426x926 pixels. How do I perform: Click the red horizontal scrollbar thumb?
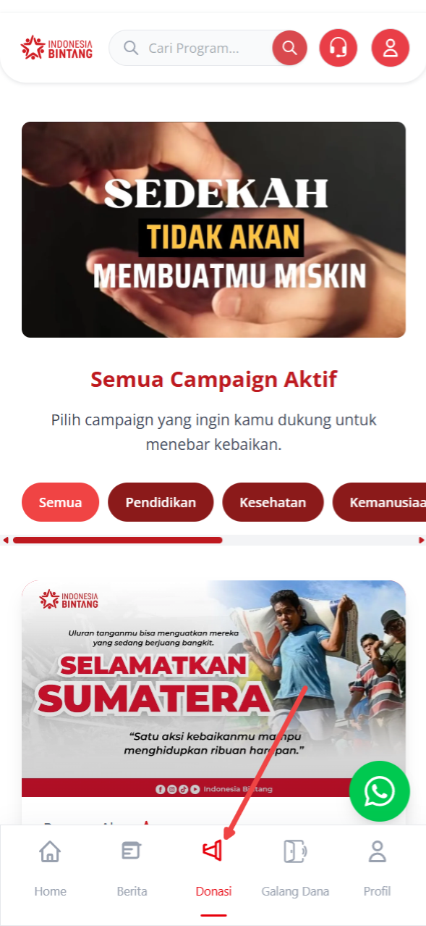[117, 541]
